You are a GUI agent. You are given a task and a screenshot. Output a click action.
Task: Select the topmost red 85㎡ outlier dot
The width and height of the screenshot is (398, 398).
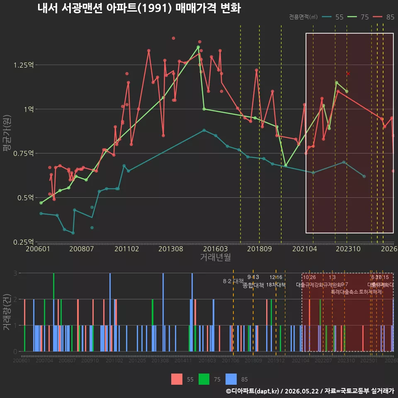173,38
